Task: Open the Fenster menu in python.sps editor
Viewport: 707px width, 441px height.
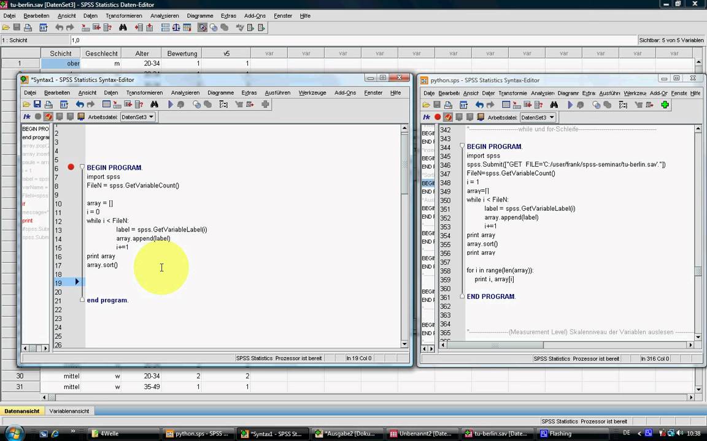Action: click(679, 93)
